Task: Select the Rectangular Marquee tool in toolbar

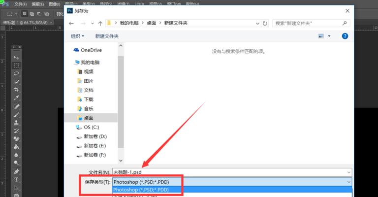Action: coord(16,66)
